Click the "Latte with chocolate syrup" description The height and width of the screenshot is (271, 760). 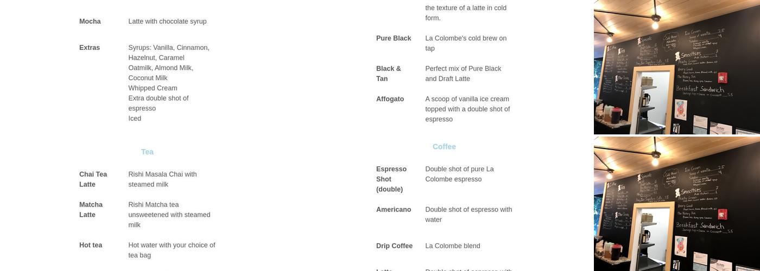point(167,22)
